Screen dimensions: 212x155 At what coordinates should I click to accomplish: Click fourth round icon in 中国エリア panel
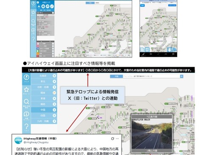52,6
